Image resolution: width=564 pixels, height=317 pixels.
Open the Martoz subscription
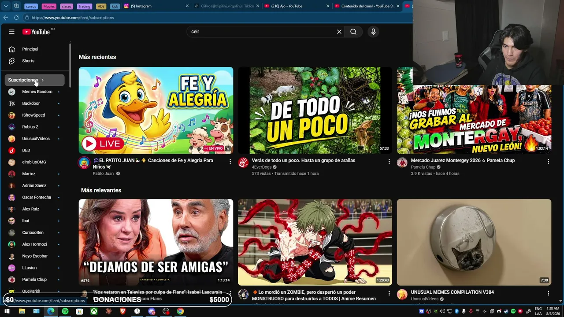pos(35,174)
